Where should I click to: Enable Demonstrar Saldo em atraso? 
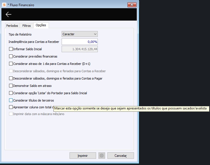(11, 86)
